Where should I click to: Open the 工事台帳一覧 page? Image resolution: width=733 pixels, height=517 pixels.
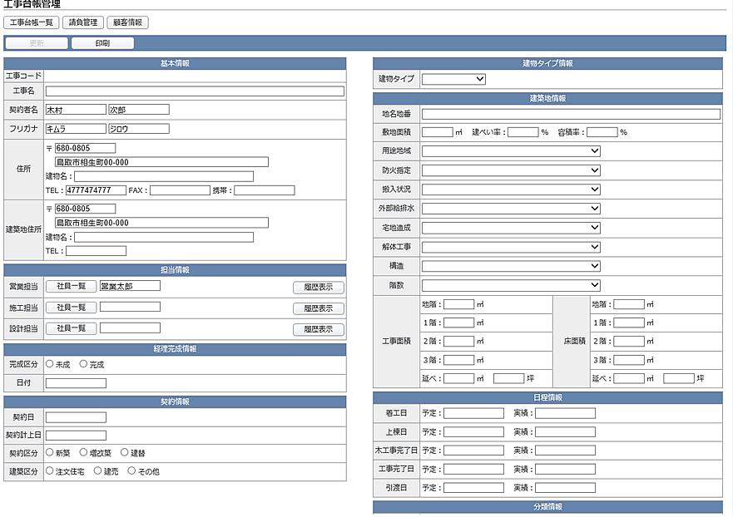click(x=31, y=22)
